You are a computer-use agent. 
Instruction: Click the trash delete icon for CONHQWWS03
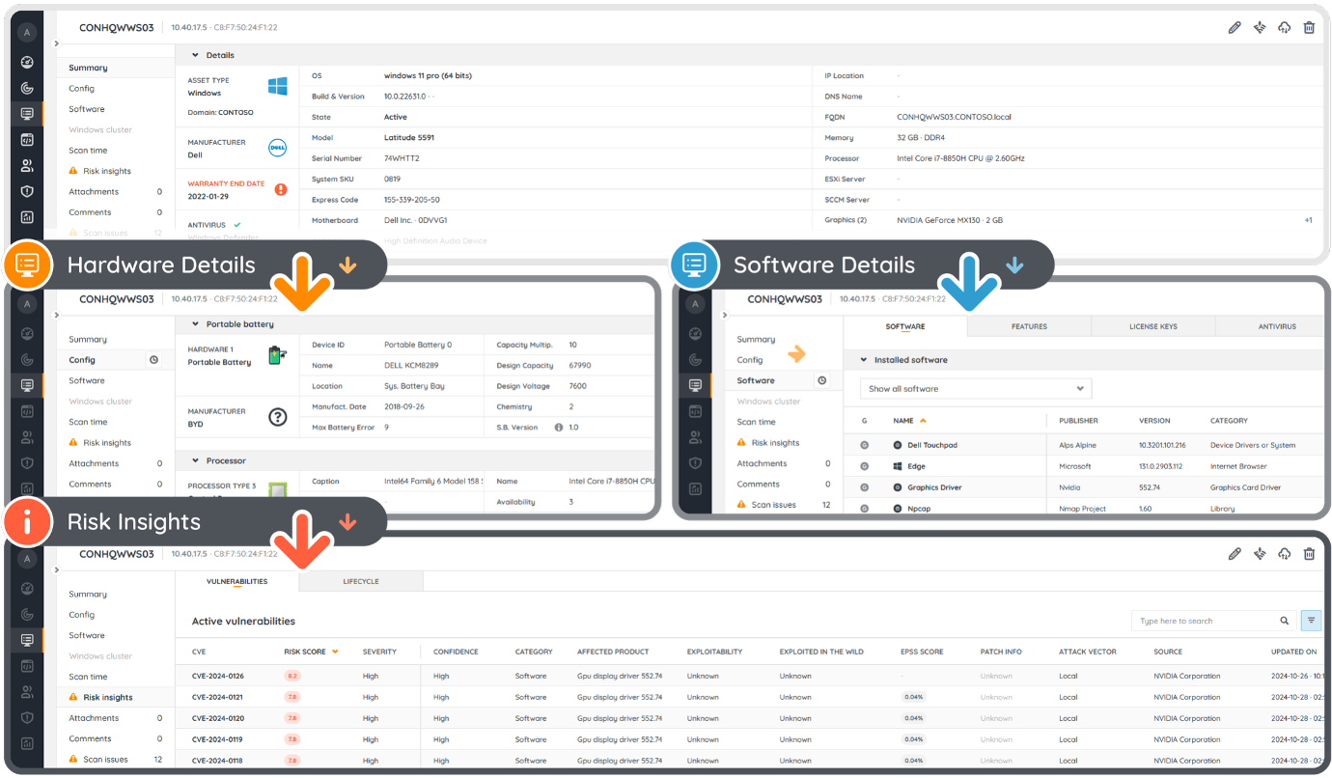1309,27
